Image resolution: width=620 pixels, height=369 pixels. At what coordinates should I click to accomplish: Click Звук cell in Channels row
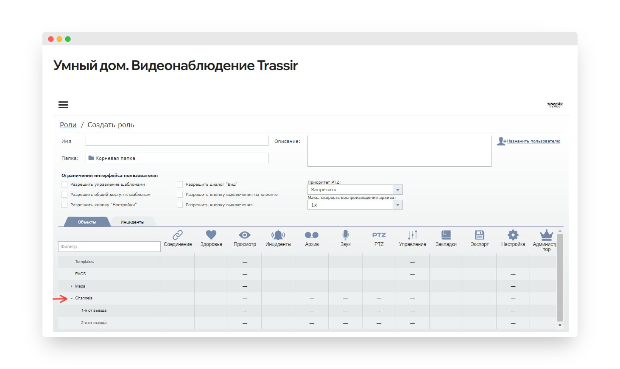coord(346,299)
